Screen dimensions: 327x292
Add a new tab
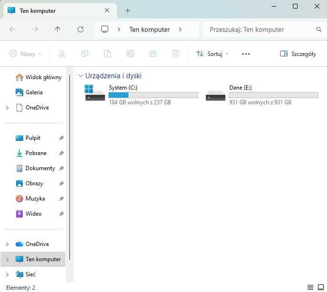tap(127, 10)
